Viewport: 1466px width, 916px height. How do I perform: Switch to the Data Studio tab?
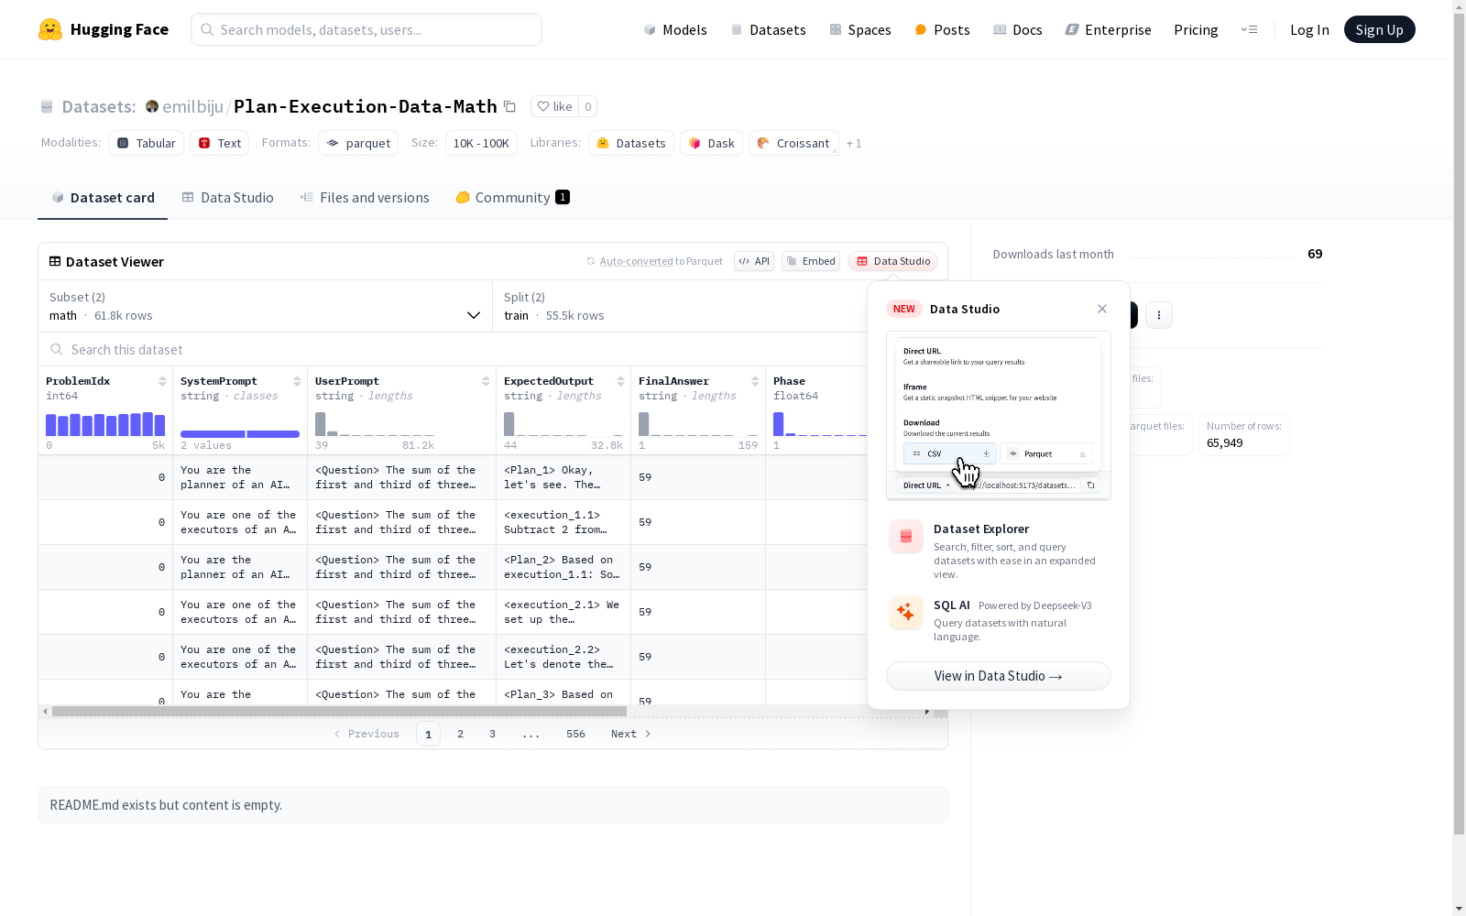coord(227,197)
